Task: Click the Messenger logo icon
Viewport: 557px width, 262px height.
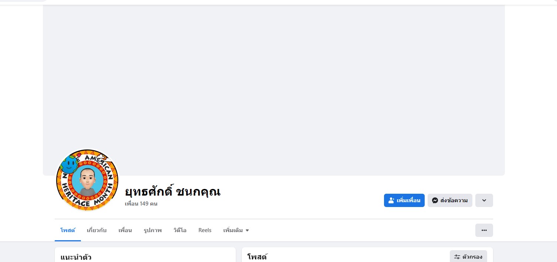Action: pos(435,200)
